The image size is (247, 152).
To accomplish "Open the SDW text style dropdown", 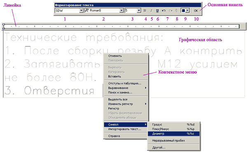I will tap(81, 11).
